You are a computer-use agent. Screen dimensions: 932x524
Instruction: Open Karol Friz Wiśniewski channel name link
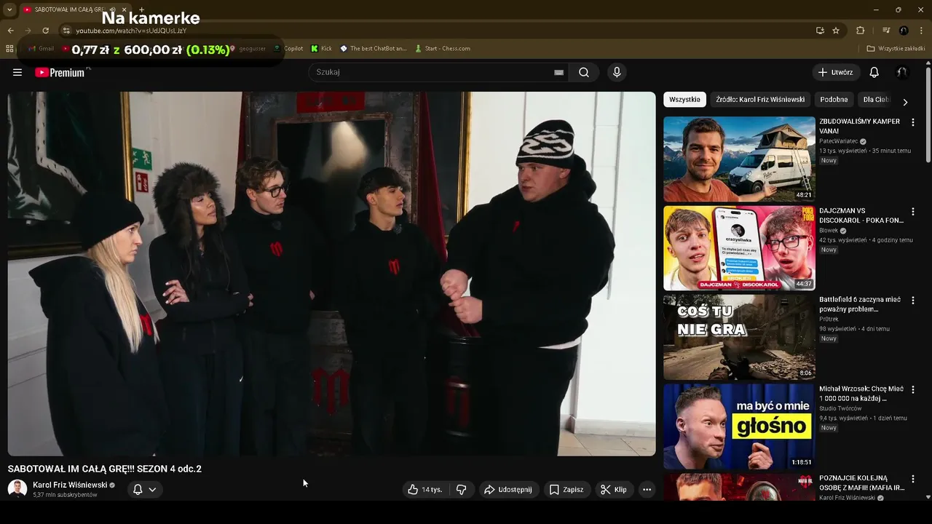(x=70, y=485)
